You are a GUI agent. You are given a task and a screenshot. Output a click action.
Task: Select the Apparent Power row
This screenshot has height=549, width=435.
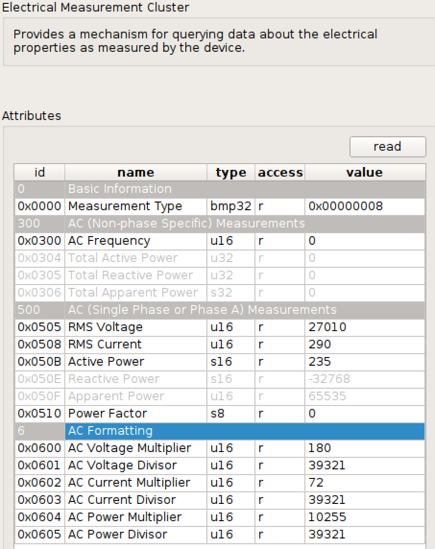(219, 396)
